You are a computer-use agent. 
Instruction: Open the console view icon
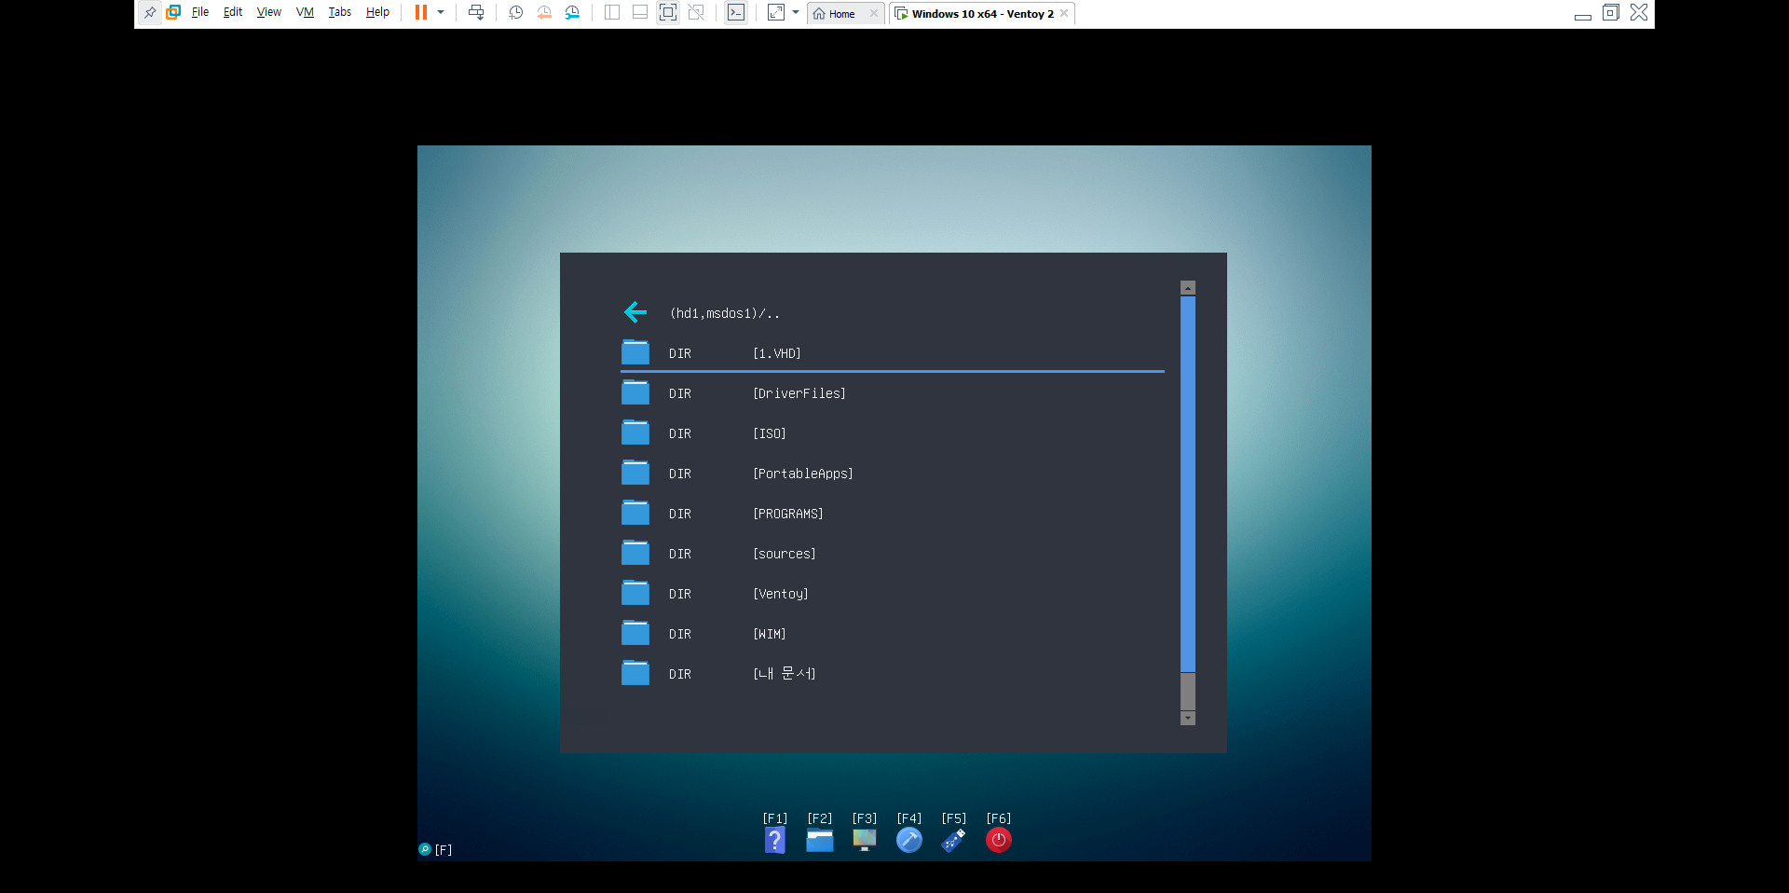point(736,13)
